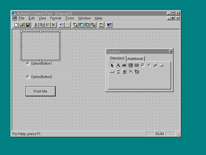The image size is (206, 155).
Task: Click the context Help arrow-question icon
Action: pyautogui.click(x=109, y=25)
